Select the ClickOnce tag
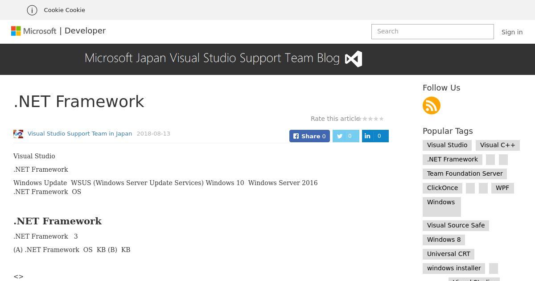535x281 pixels. click(442, 188)
